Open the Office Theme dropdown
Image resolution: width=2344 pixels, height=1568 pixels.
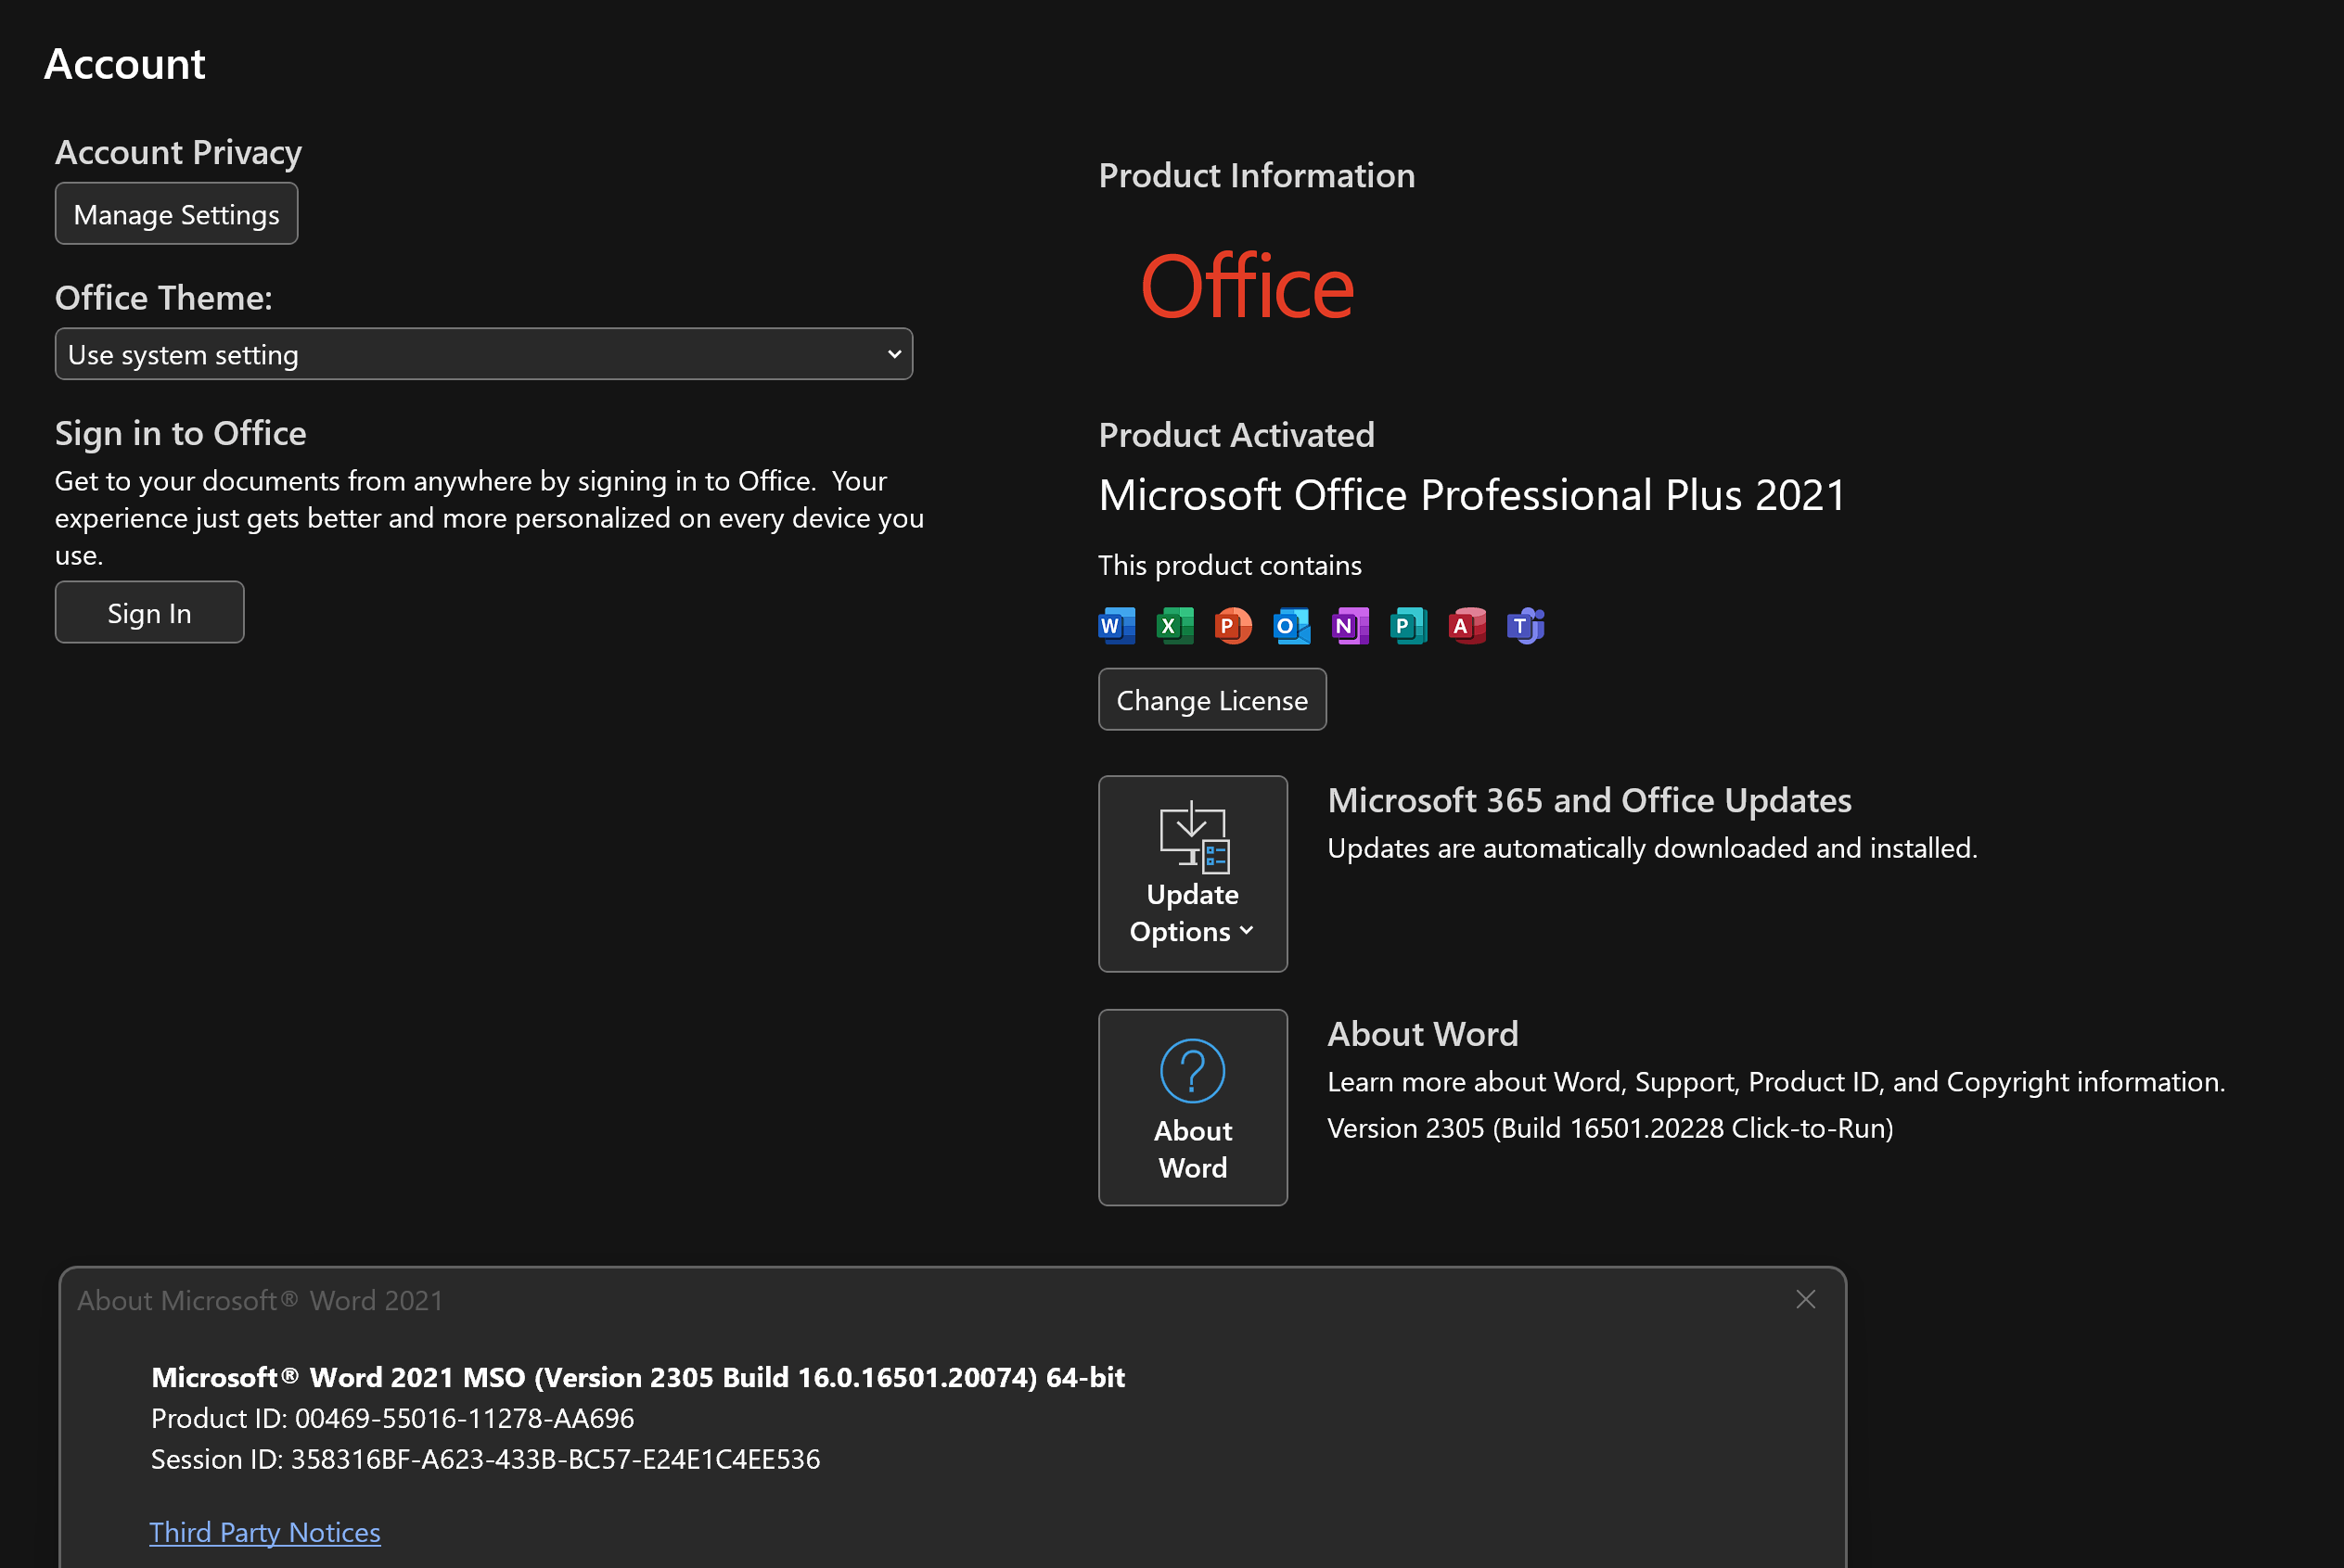(483, 354)
